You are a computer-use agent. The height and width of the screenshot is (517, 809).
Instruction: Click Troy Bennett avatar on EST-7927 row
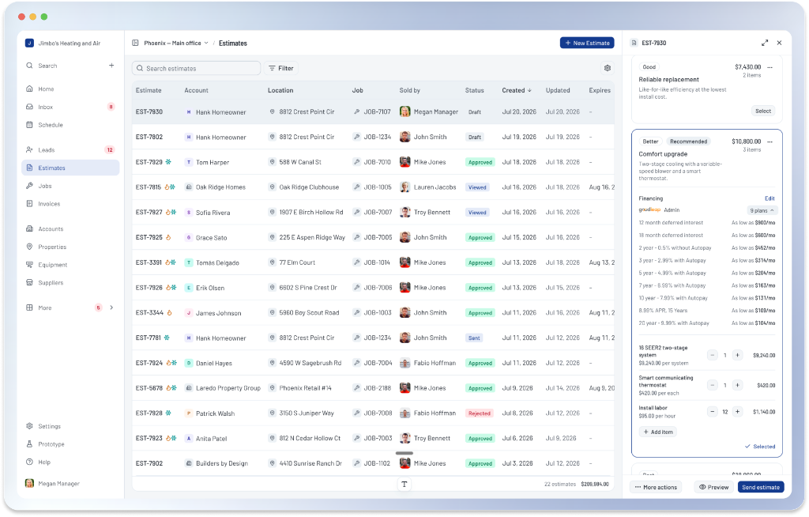[405, 213]
